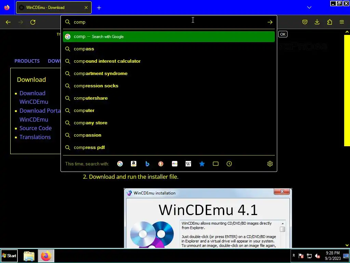Close the WinCDEmu - Download tab
This screenshot has height=263, width=350.
[86, 8]
